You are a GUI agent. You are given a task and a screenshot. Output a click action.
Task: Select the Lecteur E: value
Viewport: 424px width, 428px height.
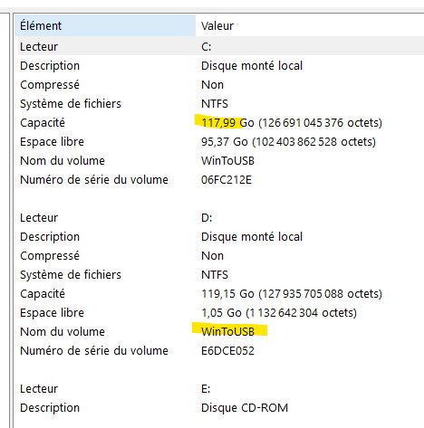206,389
